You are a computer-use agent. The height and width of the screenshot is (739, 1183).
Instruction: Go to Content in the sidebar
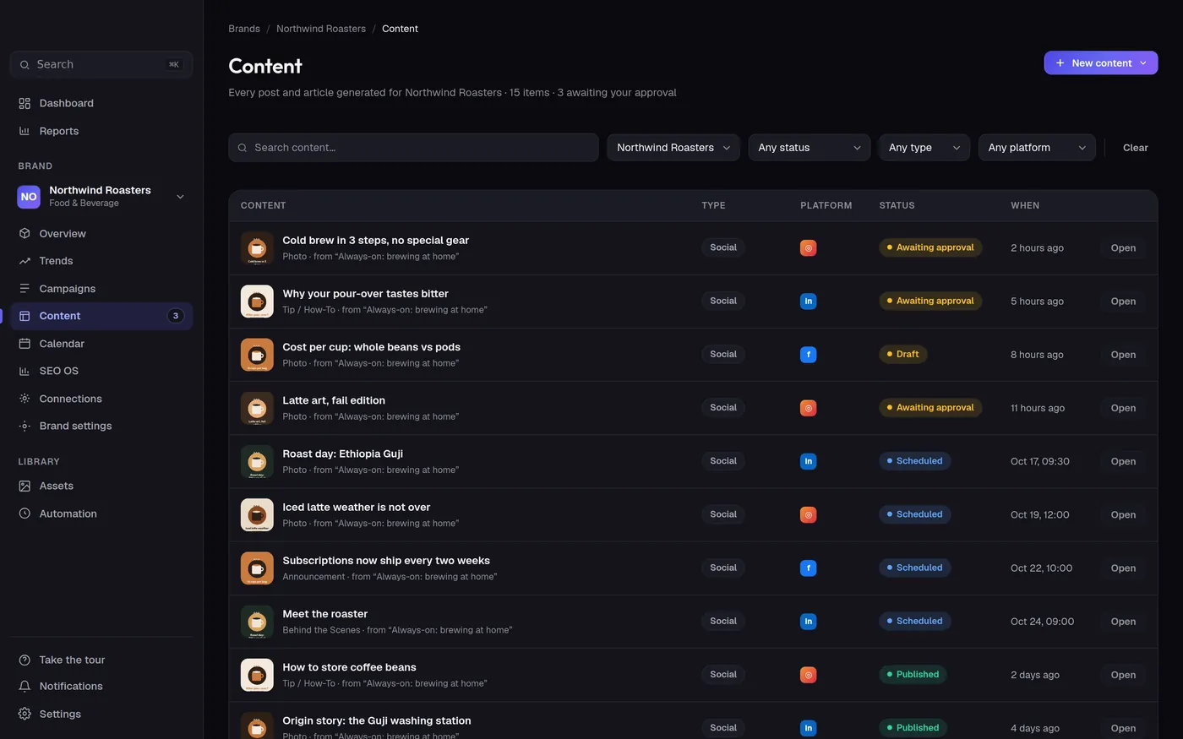pos(101,316)
